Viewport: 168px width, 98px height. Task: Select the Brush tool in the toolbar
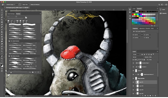point(2,29)
